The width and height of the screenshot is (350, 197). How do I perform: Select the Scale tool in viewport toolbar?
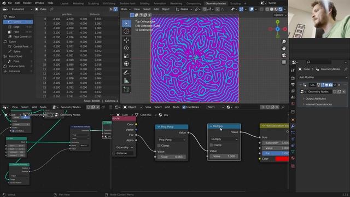(x=126, y=56)
